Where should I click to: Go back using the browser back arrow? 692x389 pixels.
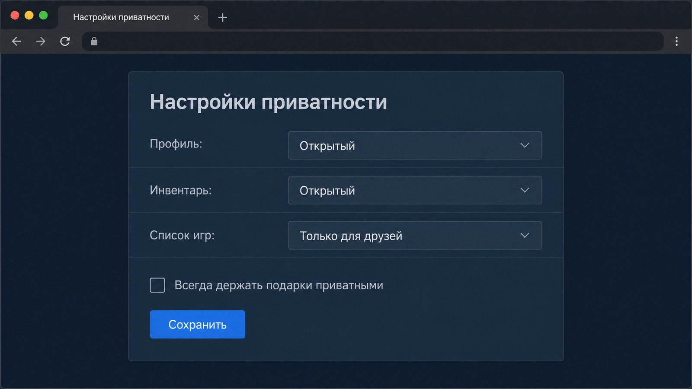click(x=16, y=41)
